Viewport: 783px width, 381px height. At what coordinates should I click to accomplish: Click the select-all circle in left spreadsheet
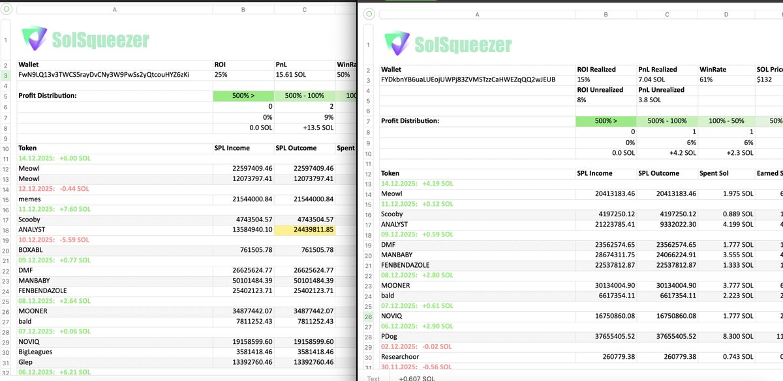7,9
